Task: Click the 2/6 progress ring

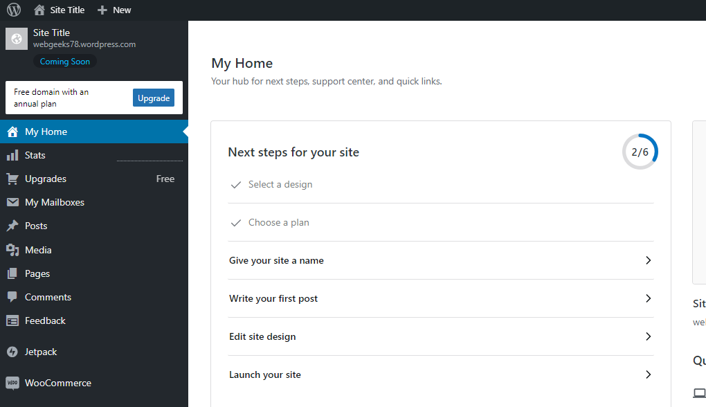Action: tap(640, 152)
